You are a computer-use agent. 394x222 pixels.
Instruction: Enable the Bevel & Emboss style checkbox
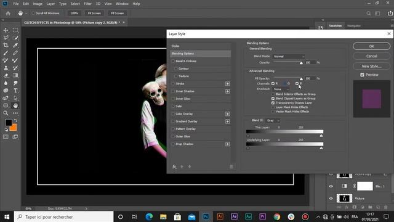(173, 61)
